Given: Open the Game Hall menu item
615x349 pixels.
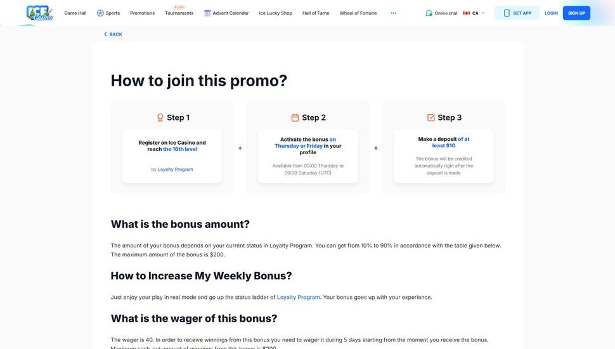Looking at the screenshot, I should coord(75,13).
